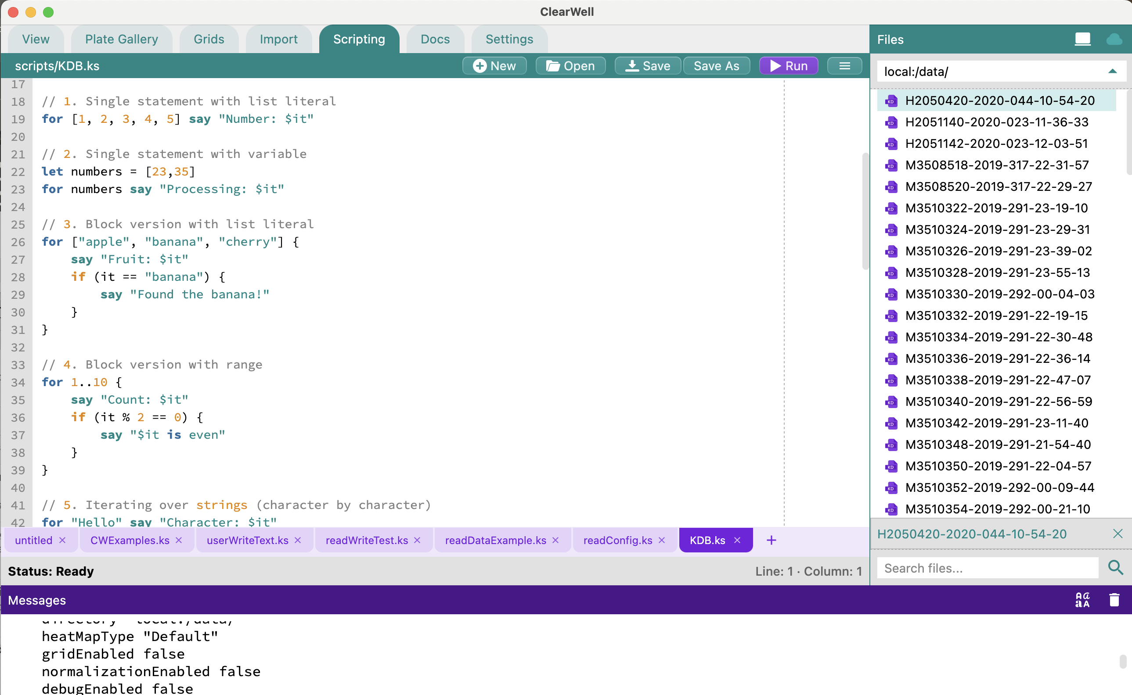Select file H2051140-2020-023-11-36-33

(x=996, y=122)
